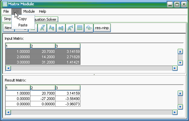The height and width of the screenshot is (121, 189).
Task: Click the inverse matrix (A^-1) icon
Action: tap(70, 28)
